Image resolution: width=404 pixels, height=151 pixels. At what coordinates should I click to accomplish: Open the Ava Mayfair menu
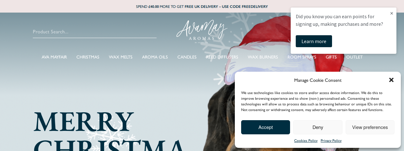pyautogui.click(x=54, y=57)
